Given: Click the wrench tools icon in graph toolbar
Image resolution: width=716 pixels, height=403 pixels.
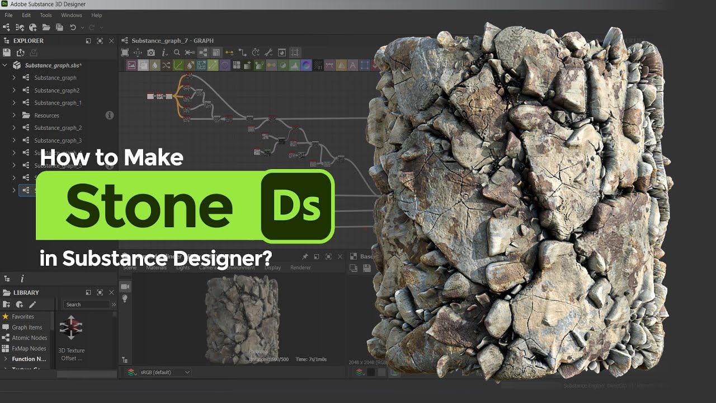Looking at the screenshot, I should [x=268, y=53].
